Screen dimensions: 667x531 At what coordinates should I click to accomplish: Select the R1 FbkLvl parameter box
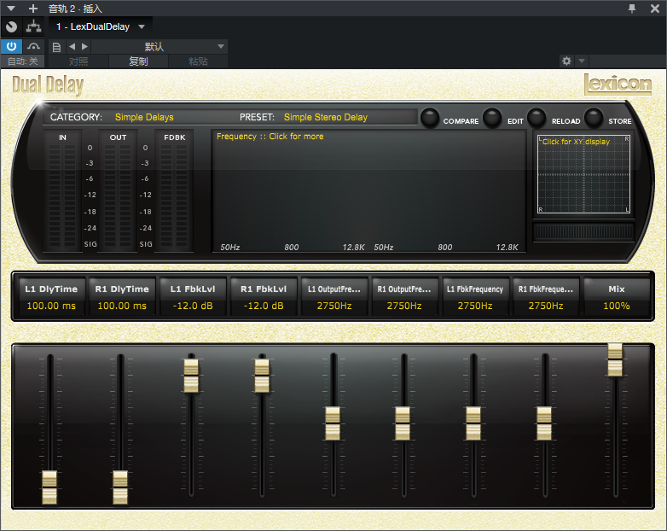(x=264, y=297)
